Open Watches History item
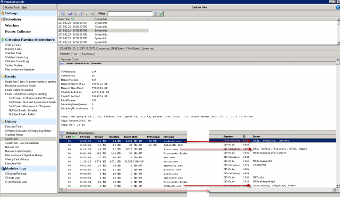340x197 pixels. click(x=14, y=135)
